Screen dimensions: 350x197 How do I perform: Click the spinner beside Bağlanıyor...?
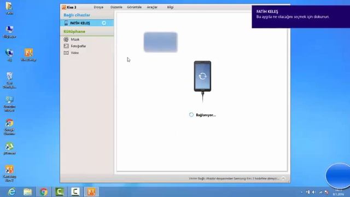click(191, 115)
